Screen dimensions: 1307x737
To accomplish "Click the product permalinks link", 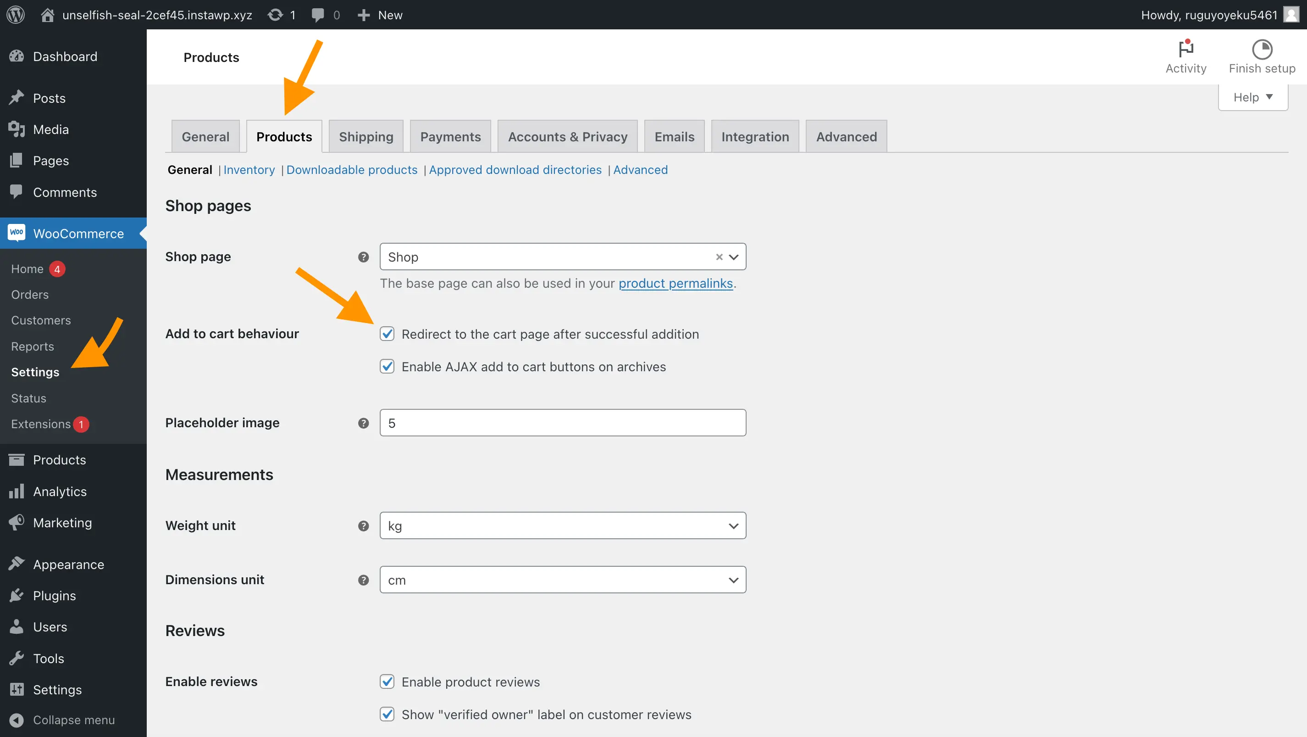I will (676, 282).
